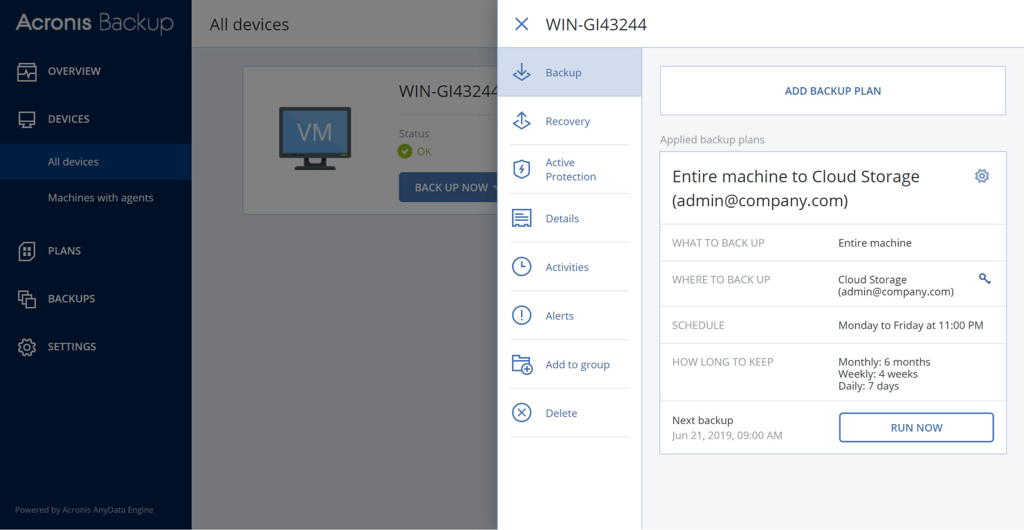
Task: Edit Entire machine backup source value
Action: tap(875, 243)
